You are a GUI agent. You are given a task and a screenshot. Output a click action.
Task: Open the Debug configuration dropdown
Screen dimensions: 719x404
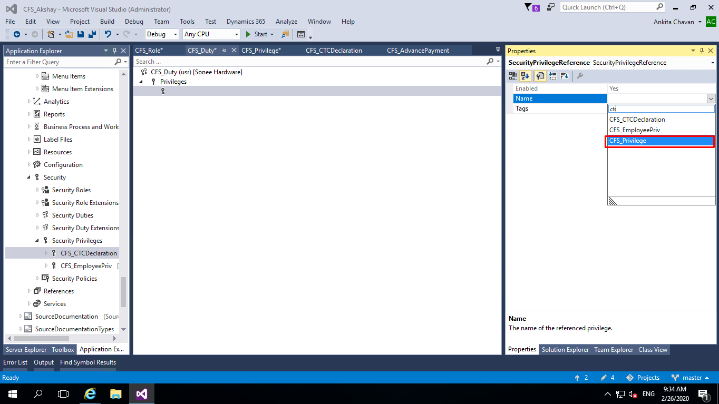pyautogui.click(x=162, y=34)
